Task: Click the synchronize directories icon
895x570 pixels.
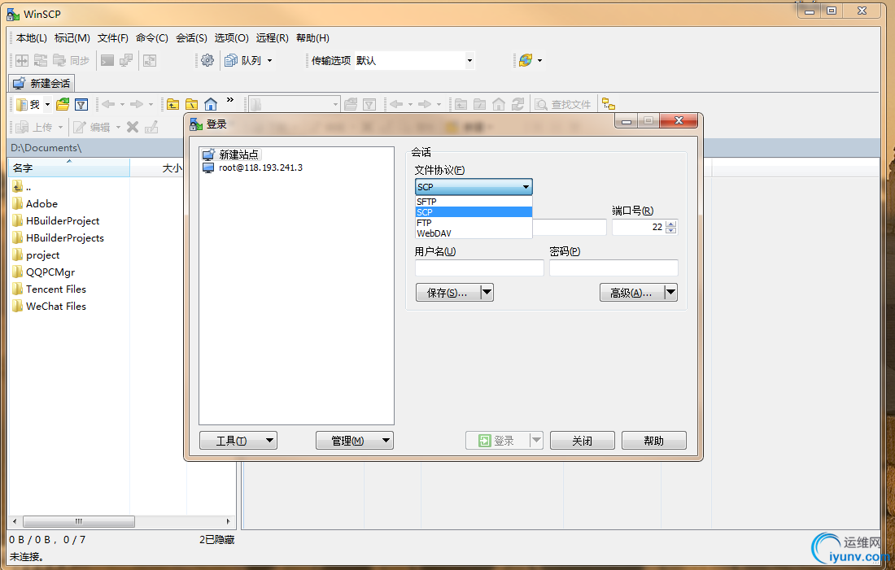Action: pyautogui.click(x=41, y=60)
